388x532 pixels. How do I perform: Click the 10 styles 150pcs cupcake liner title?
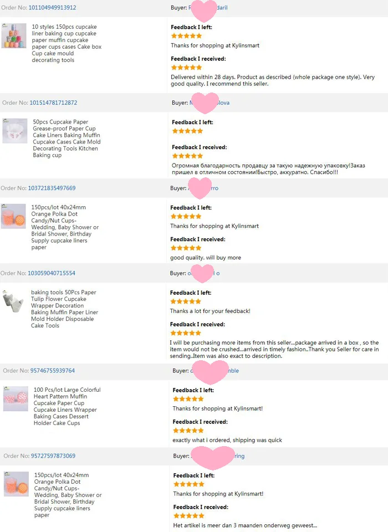click(67, 43)
